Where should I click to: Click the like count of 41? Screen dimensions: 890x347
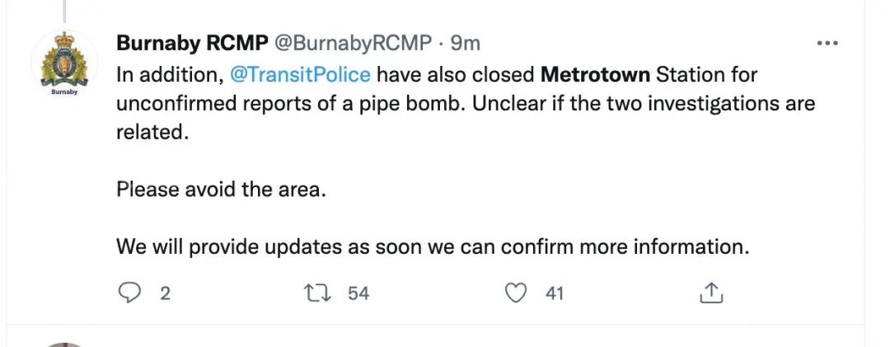coord(554,293)
